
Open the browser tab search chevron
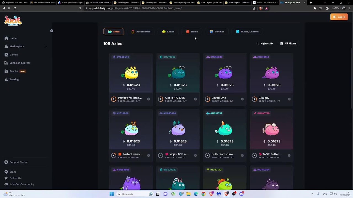(325, 2)
